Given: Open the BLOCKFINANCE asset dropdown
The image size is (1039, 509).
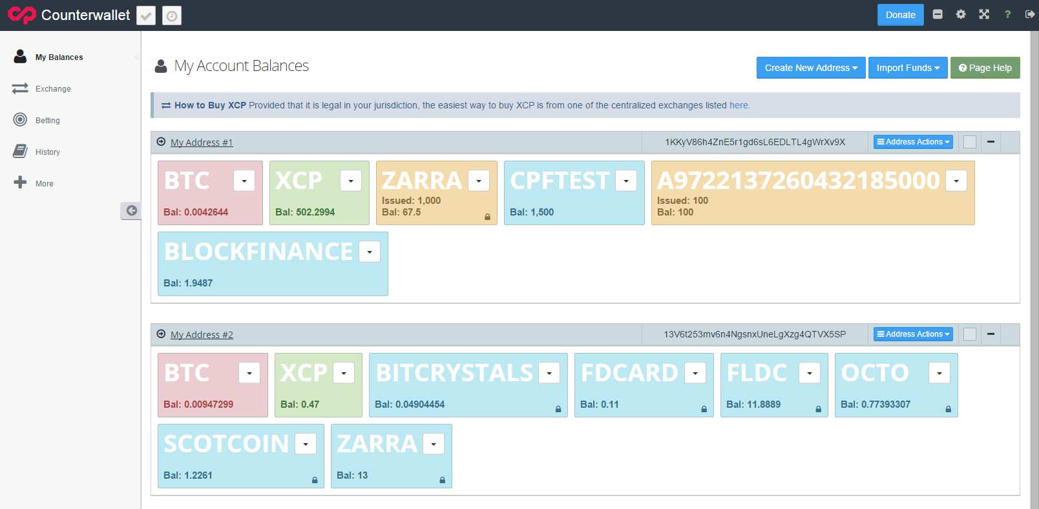Looking at the screenshot, I should (370, 252).
